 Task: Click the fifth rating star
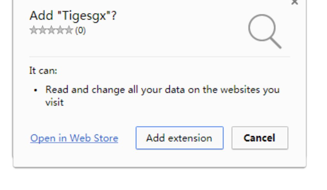click(x=69, y=31)
